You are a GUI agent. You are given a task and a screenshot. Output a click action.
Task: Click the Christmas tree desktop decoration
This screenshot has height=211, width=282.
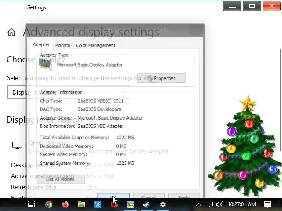[x=245, y=147]
